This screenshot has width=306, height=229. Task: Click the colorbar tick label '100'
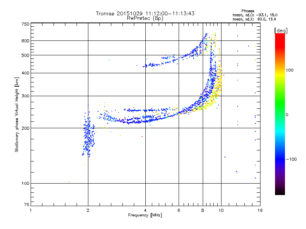[290, 70]
